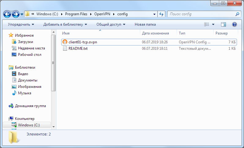Go back with the Back arrow button
The height and width of the screenshot is (148, 244).
[x=7, y=14]
